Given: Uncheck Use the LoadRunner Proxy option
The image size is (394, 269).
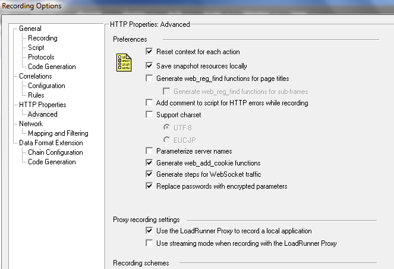Looking at the screenshot, I should (149, 231).
